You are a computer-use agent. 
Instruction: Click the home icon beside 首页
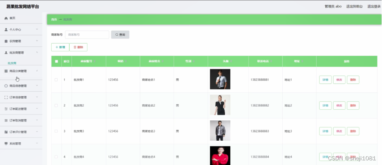(x=6, y=18)
